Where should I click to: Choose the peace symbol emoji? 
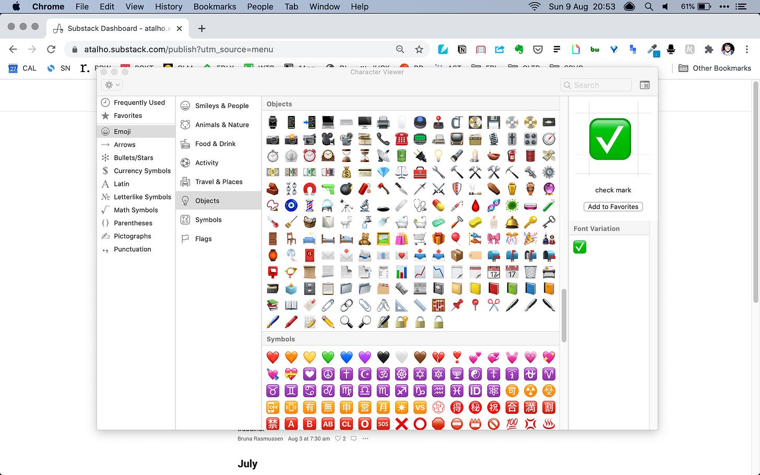click(328, 374)
